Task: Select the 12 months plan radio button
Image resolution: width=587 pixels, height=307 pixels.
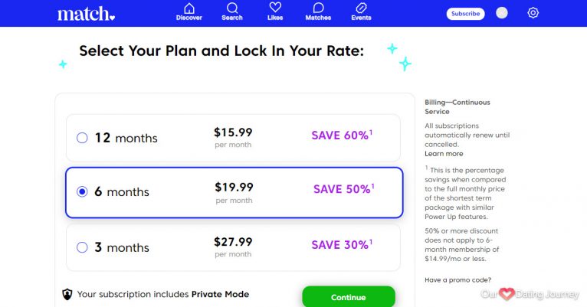Action: (82, 139)
